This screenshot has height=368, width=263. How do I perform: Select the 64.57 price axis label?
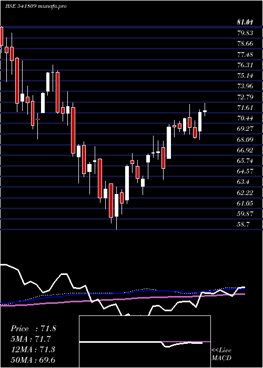point(245,171)
